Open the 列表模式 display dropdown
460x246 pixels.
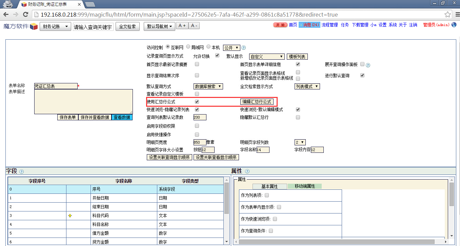point(307,86)
